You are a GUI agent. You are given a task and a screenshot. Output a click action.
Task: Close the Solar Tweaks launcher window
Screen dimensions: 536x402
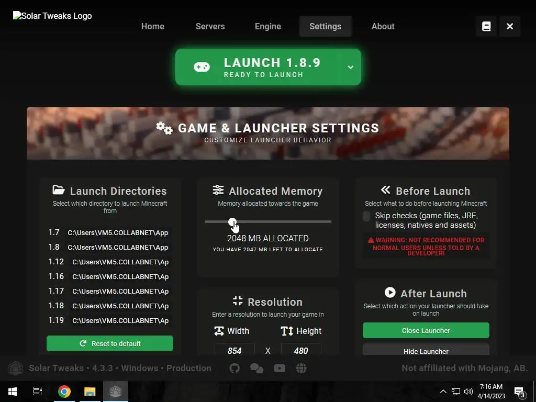coord(510,26)
